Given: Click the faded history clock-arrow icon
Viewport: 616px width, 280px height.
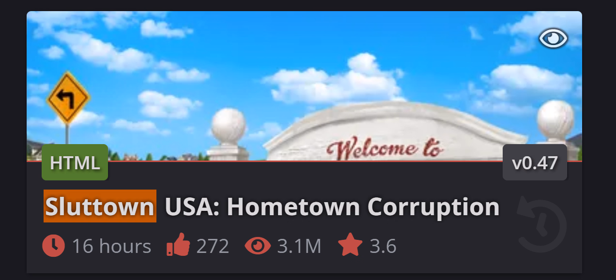Looking at the screenshot, I should click(540, 224).
